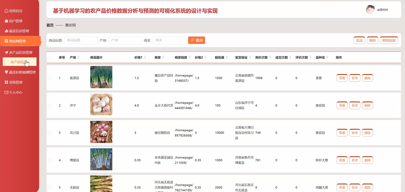Sort by 商家链接 column arrows
The height and width of the screenshot is (192, 405).
coord(190,58)
